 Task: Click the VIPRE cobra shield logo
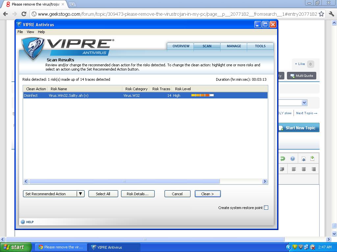(x=33, y=48)
